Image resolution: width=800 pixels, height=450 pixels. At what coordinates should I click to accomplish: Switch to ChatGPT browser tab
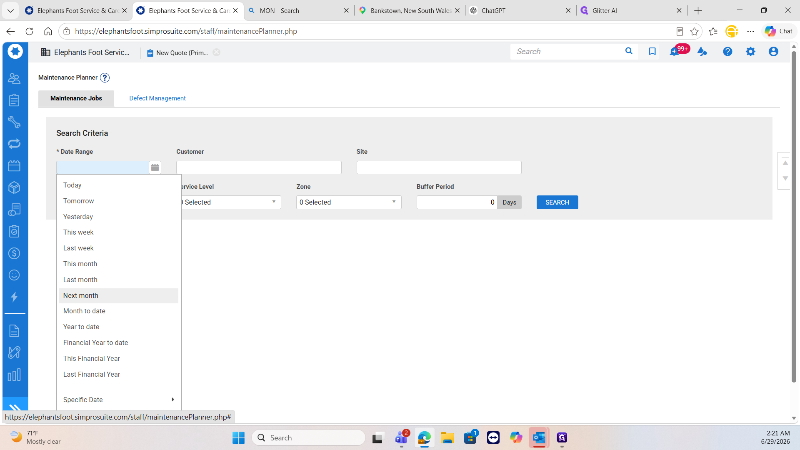tap(520, 11)
